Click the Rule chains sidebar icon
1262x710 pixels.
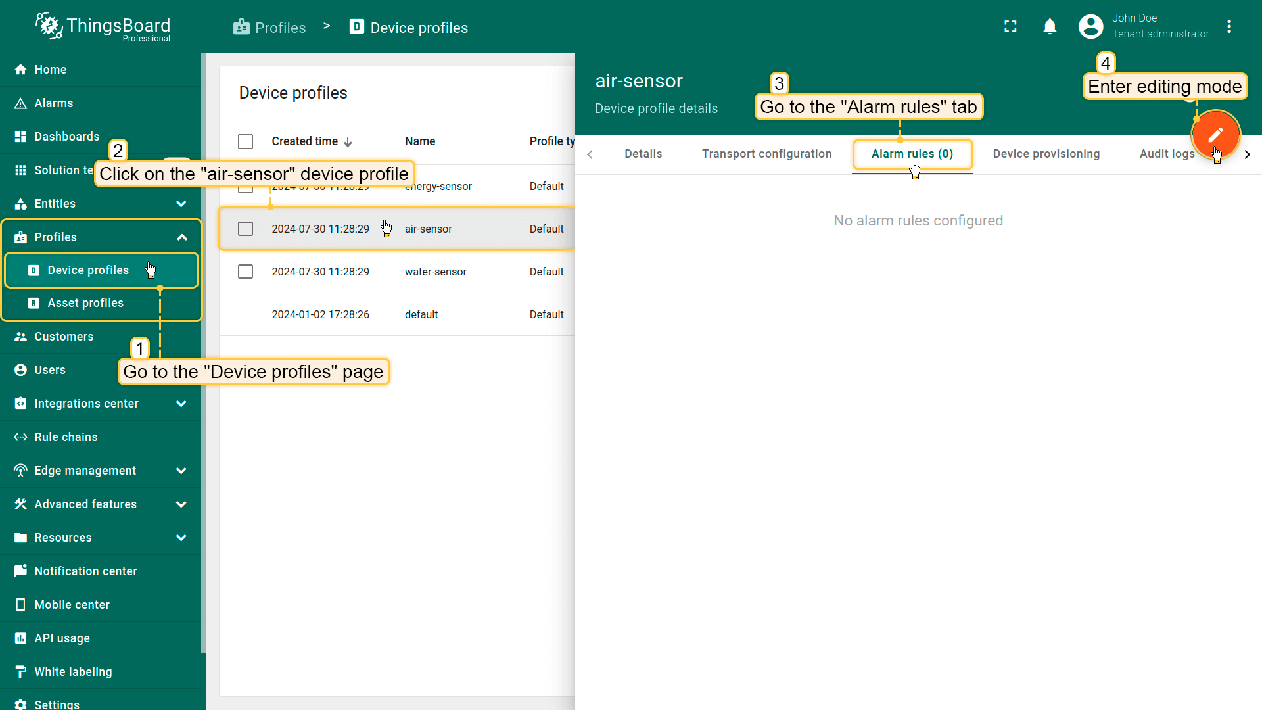pos(20,437)
